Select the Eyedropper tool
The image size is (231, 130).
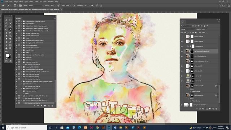(x=10, y=26)
